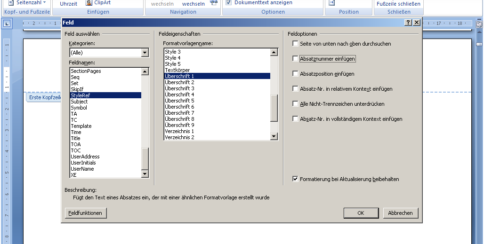
Task: Select TA field name
Action: coord(105,114)
